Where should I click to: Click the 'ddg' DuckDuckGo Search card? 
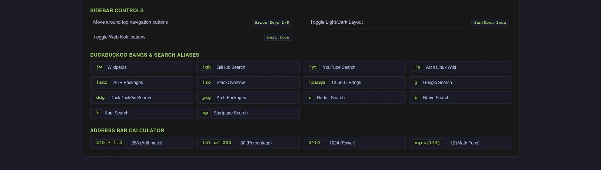[142, 97]
